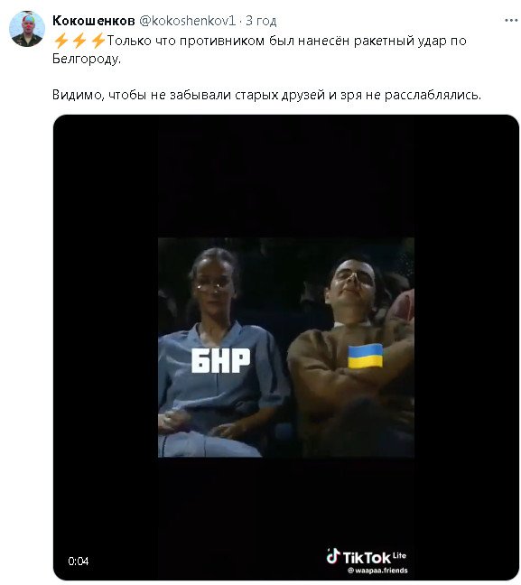Image resolution: width=521 pixels, height=585 pixels.
Task: Open the three-dot more options menu
Action: click(510, 21)
